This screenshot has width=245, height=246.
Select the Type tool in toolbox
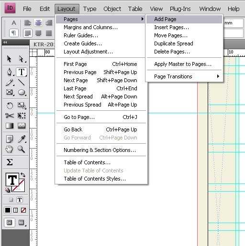click(22, 72)
